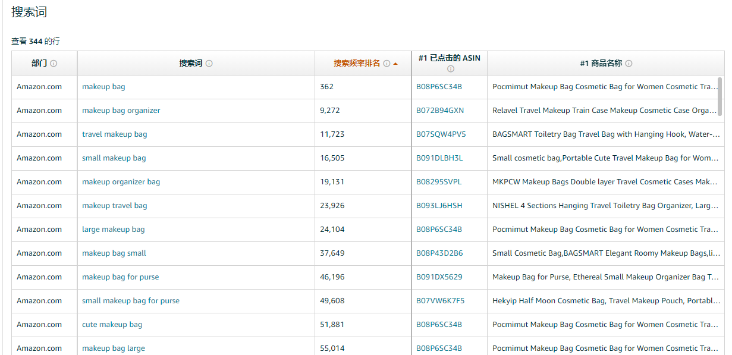The height and width of the screenshot is (355, 732).
Task: Click the info icon beside 搜索词 column header
Action: point(209,64)
